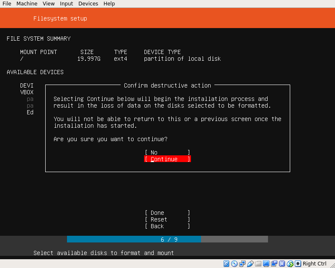Click the mouse integration status icon
This screenshot has width=335, height=268.
tap(290, 264)
